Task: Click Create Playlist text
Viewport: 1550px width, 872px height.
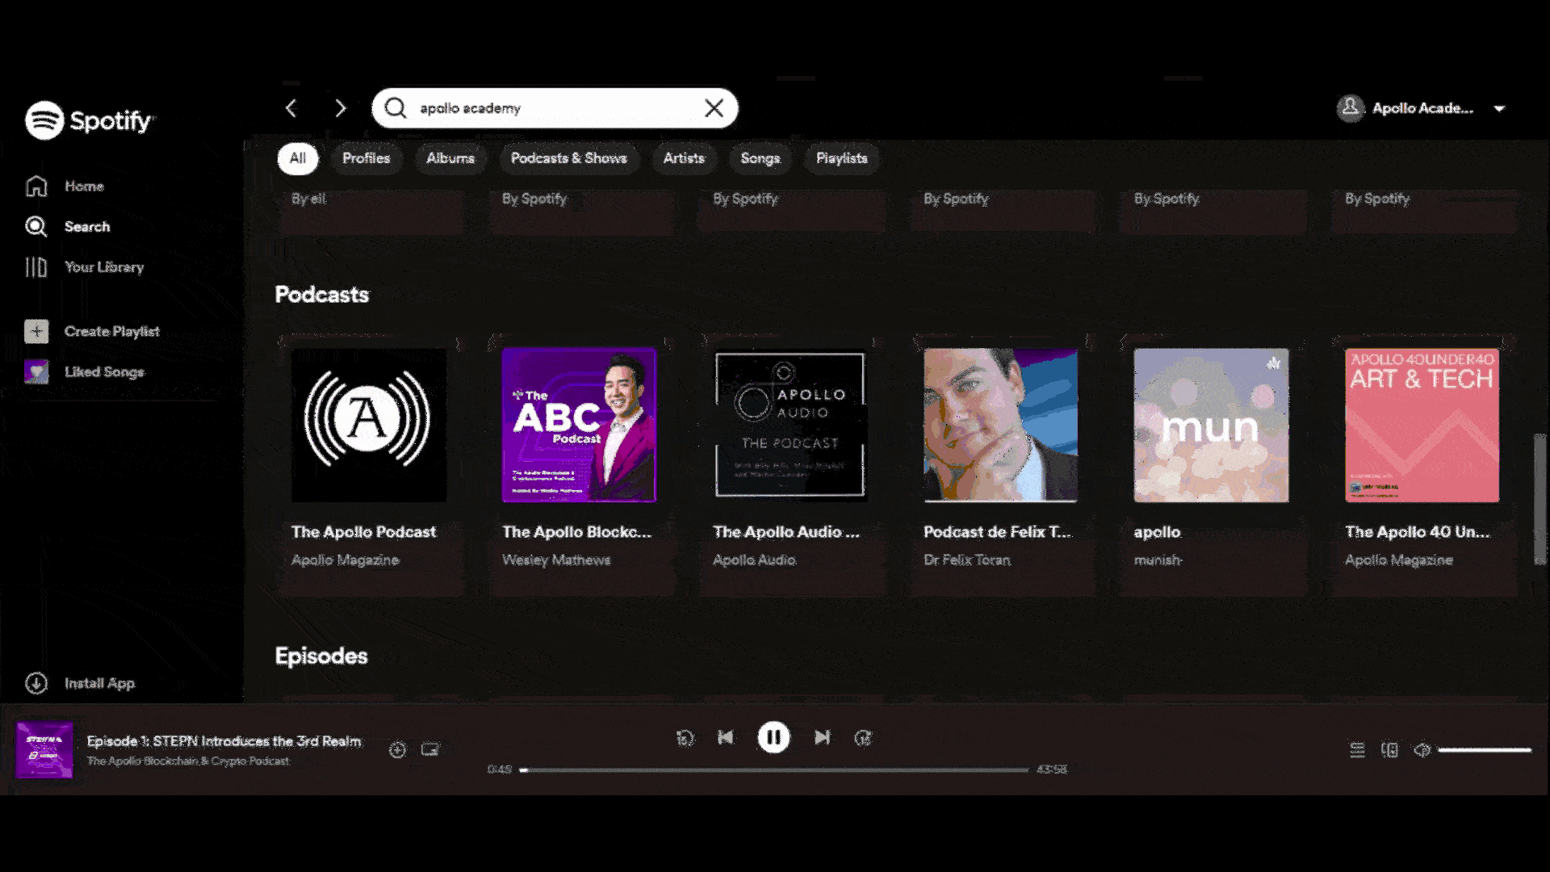Action: [x=111, y=332]
